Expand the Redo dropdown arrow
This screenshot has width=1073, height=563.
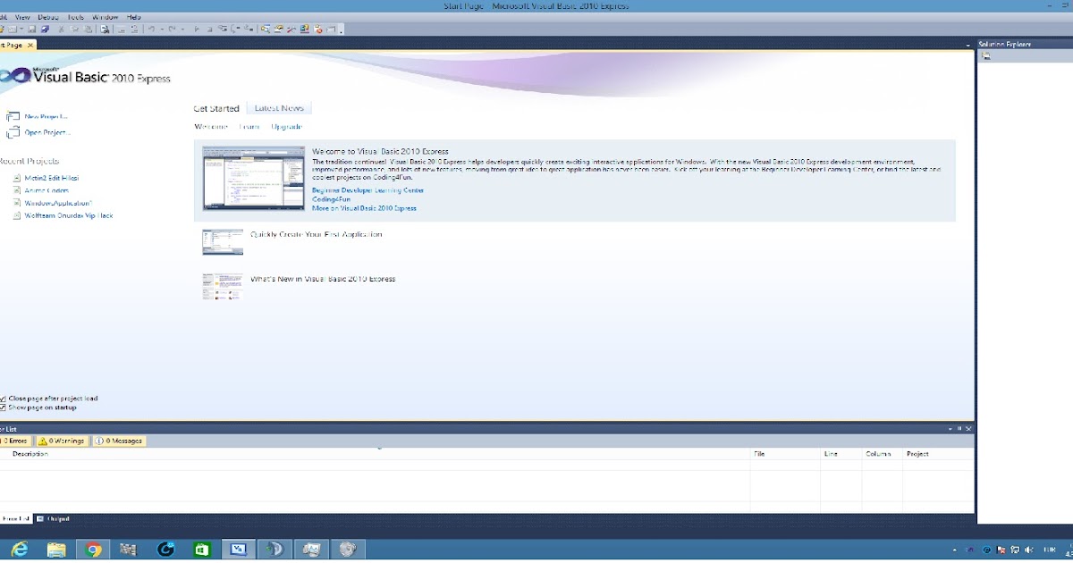pyautogui.click(x=181, y=29)
